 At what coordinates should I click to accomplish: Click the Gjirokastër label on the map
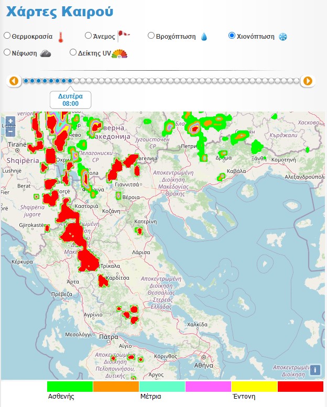click(x=31, y=225)
